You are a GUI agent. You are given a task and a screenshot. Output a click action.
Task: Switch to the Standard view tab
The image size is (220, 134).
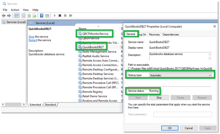[50, 105]
